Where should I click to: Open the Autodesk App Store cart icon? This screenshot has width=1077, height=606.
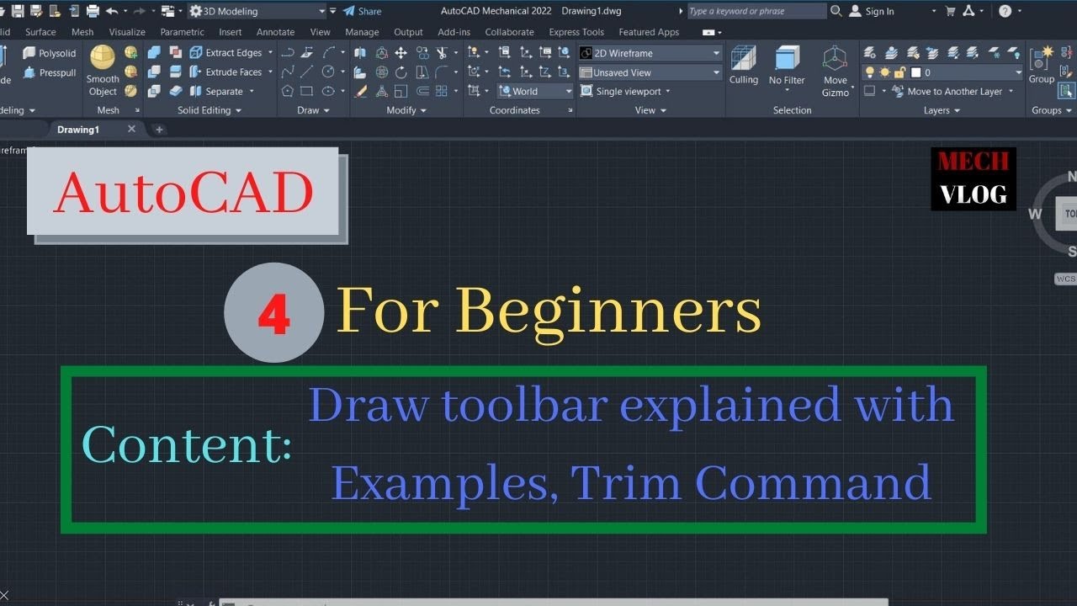click(950, 11)
